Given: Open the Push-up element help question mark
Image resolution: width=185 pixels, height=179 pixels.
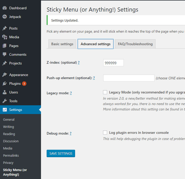Looking at the screenshot, I should tap(94, 78).
